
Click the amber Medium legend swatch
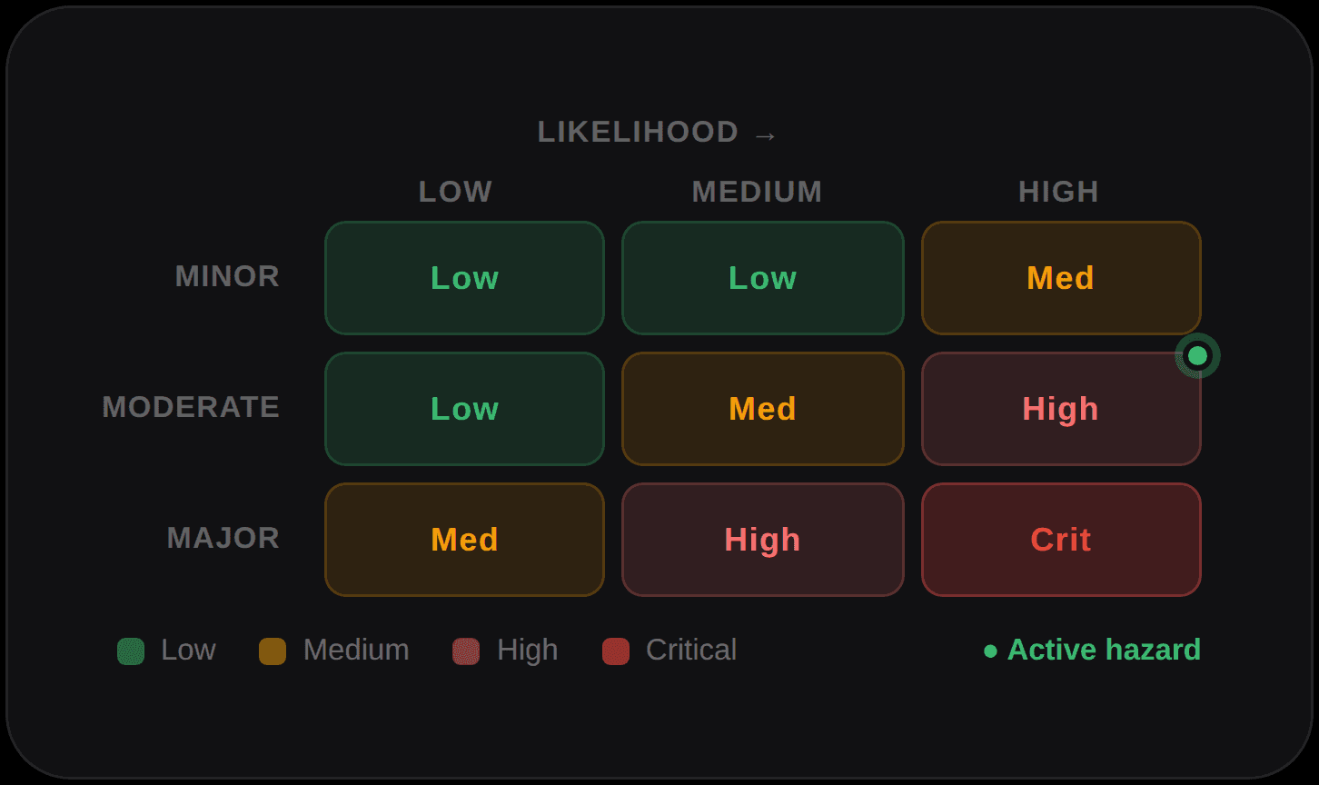pyautogui.click(x=273, y=651)
